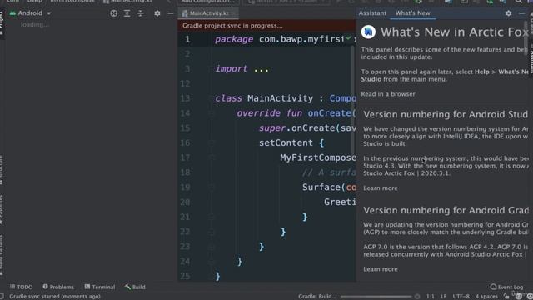This screenshot has width=533, height=300.
Task: Select the MainActivity.kt editor tab
Action: click(208, 13)
